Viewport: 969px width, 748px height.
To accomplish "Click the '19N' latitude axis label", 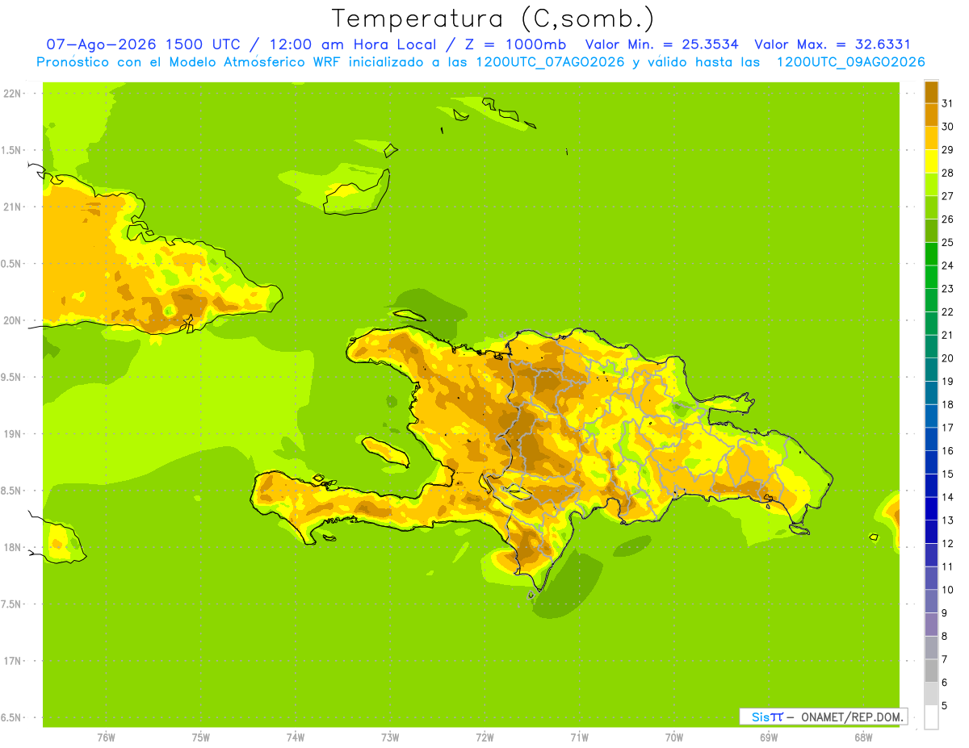I will [11, 433].
